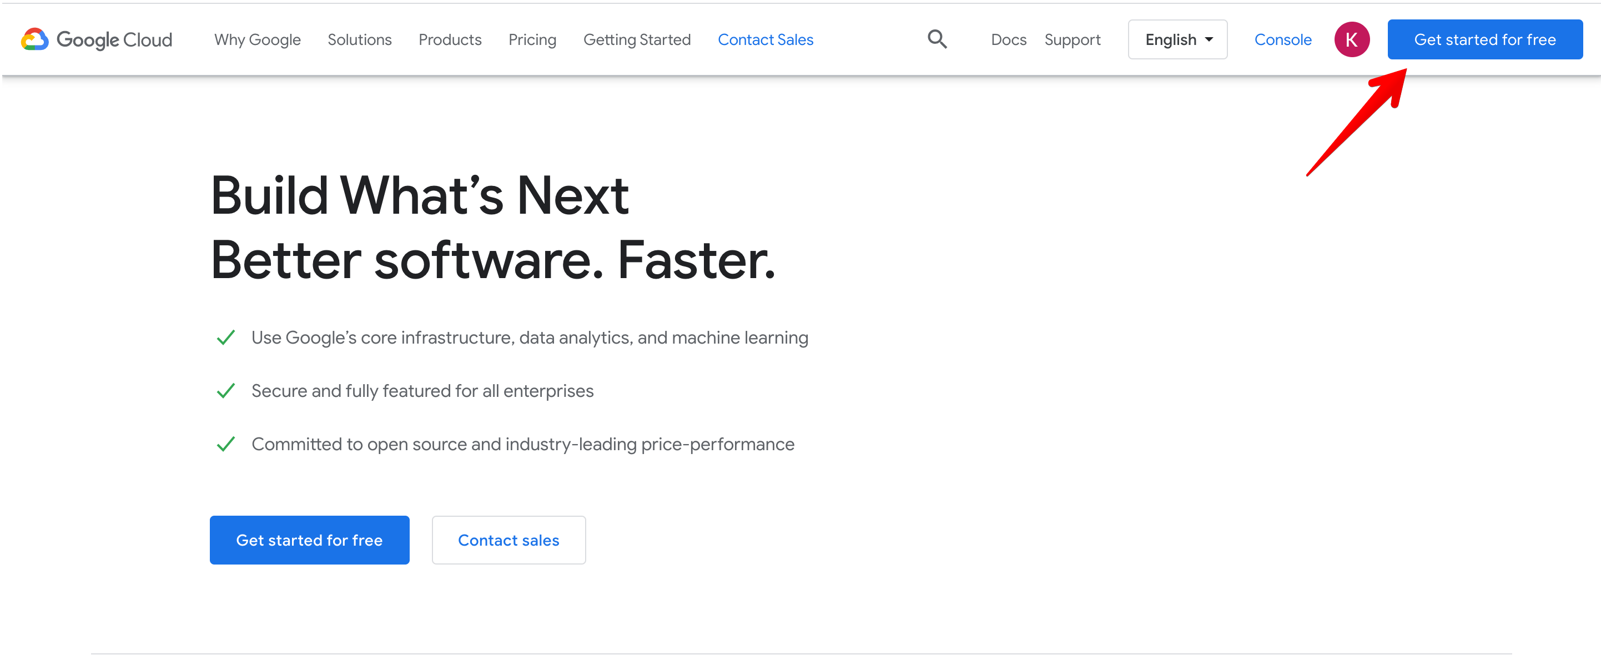Viewport: 1601px width, 665px height.
Task: Click the hero Get started for free button
Action: coord(310,540)
